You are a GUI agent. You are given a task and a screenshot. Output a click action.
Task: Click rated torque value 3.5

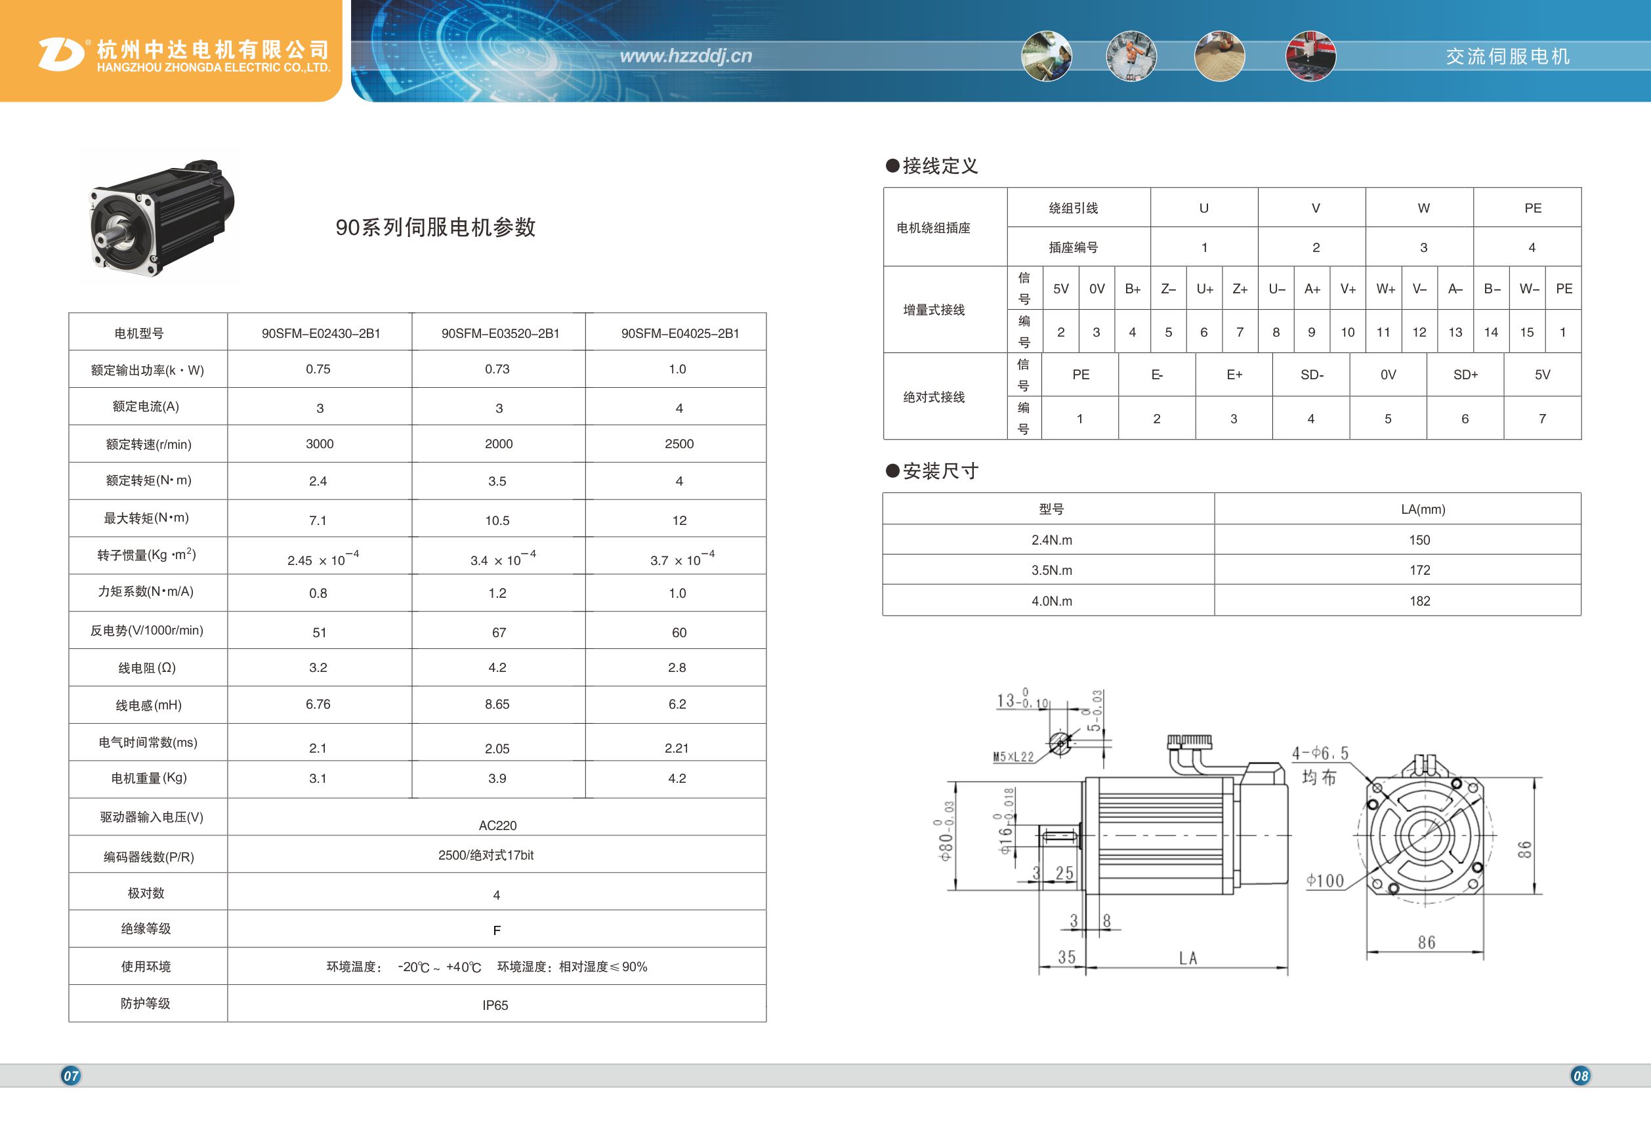click(497, 481)
